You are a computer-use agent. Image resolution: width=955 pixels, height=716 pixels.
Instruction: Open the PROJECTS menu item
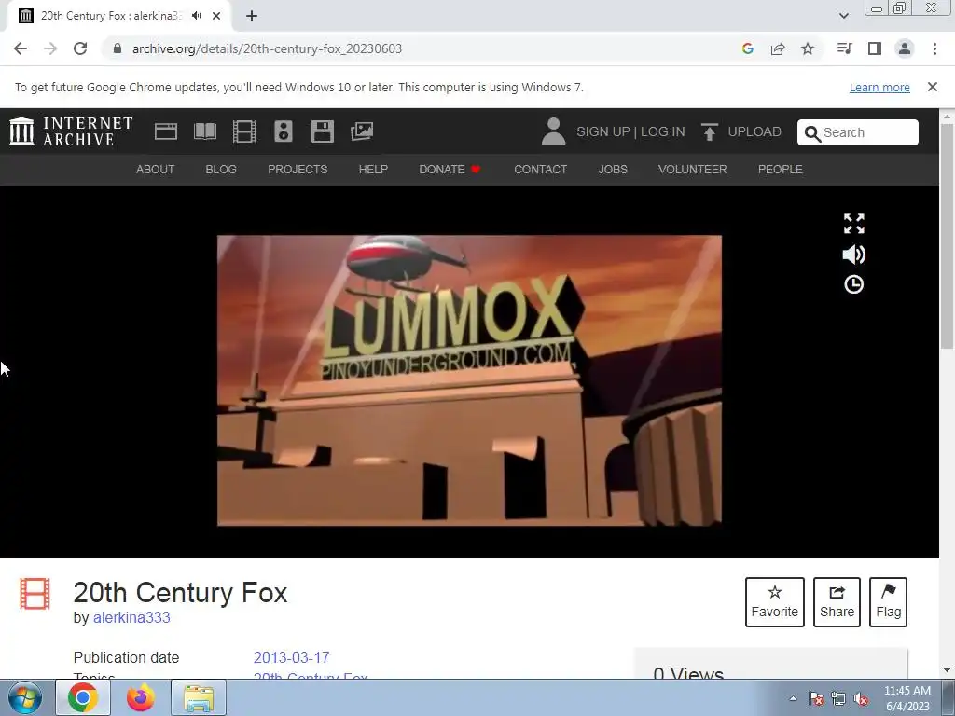pyautogui.click(x=298, y=170)
